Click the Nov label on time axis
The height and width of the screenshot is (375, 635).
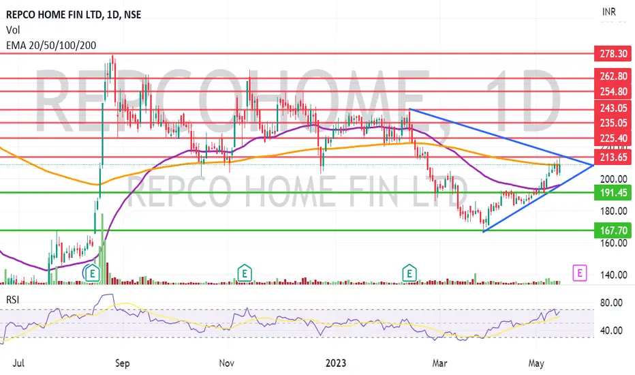226,363
